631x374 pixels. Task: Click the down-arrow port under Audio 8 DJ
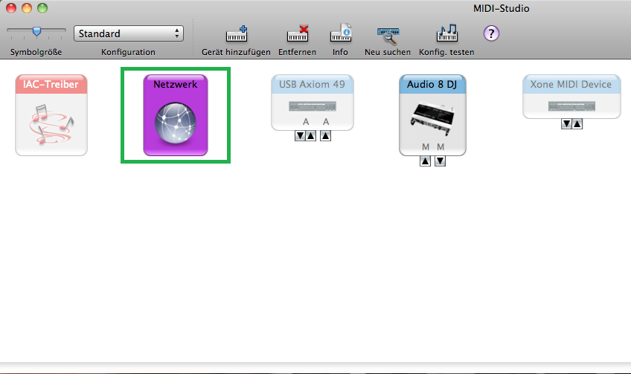pyautogui.click(x=440, y=161)
